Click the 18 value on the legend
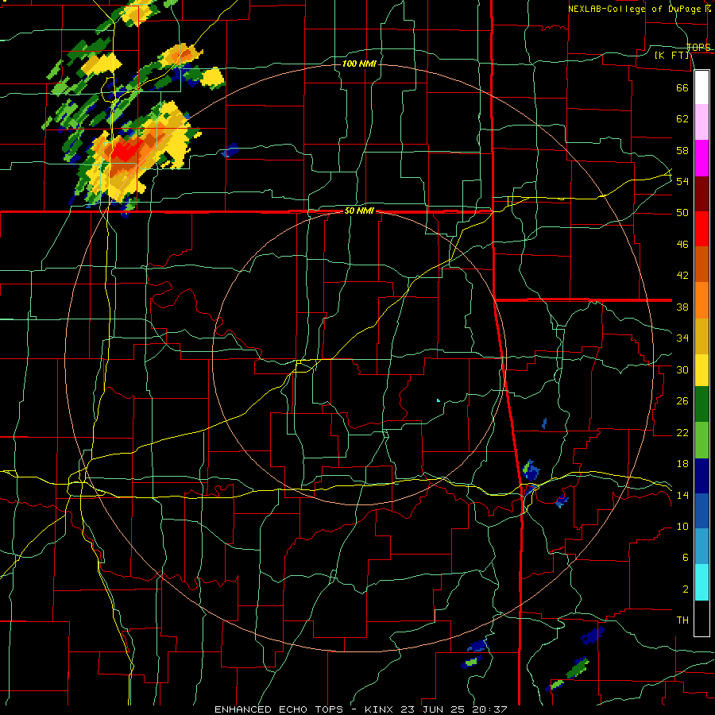This screenshot has height=715, width=715. tap(682, 464)
